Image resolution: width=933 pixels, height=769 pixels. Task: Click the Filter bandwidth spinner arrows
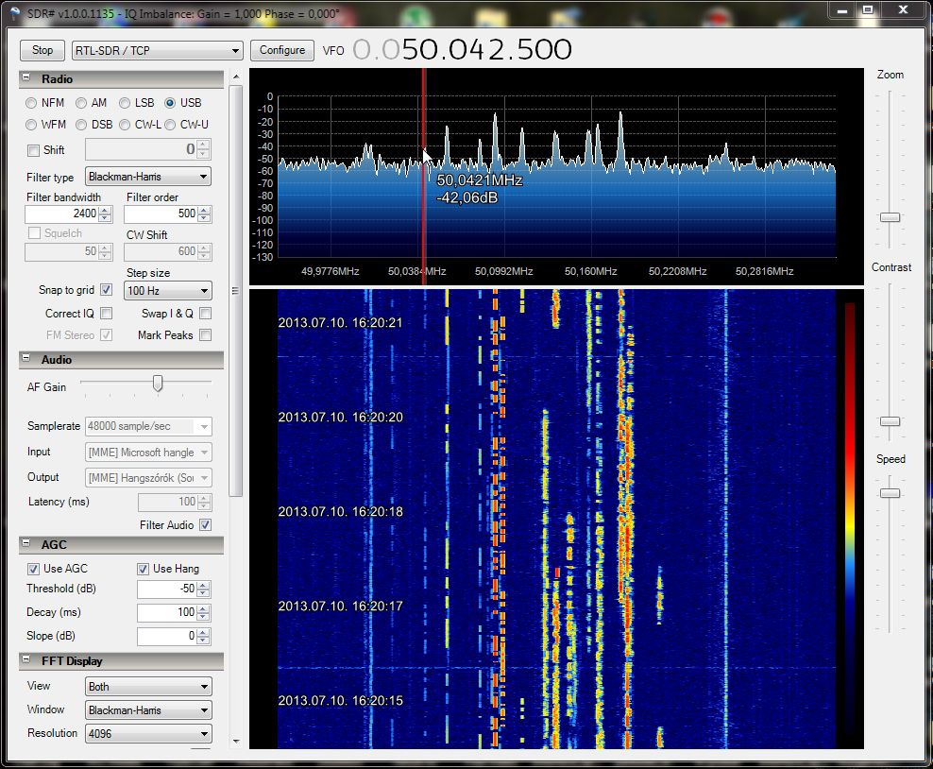(x=106, y=214)
